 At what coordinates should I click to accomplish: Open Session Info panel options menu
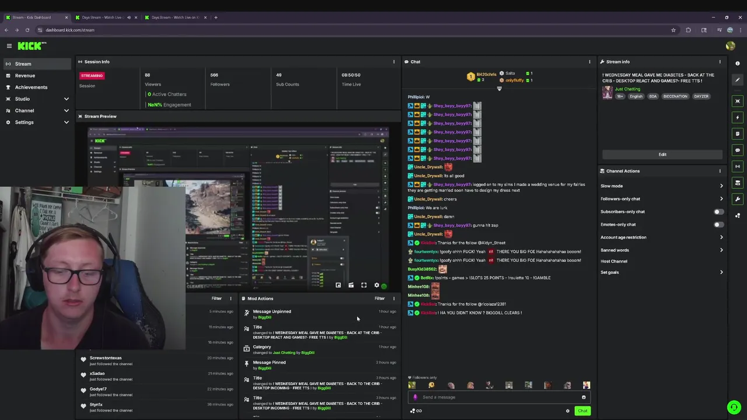(x=393, y=62)
